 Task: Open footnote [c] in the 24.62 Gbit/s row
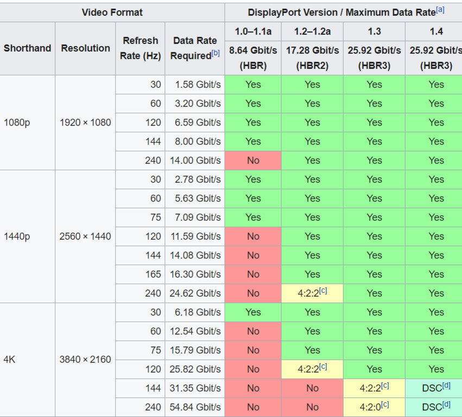[323, 291]
